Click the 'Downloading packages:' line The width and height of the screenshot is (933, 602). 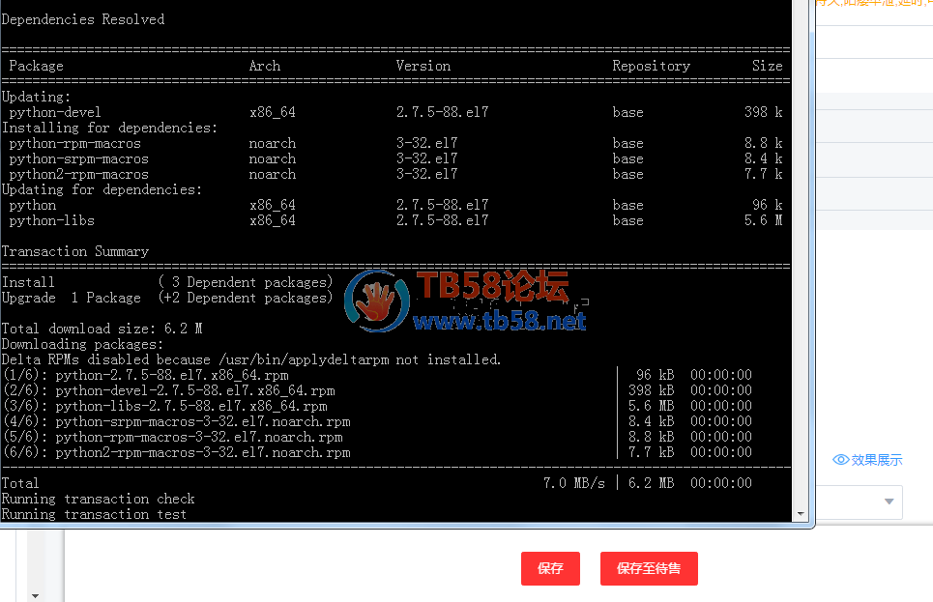point(82,344)
